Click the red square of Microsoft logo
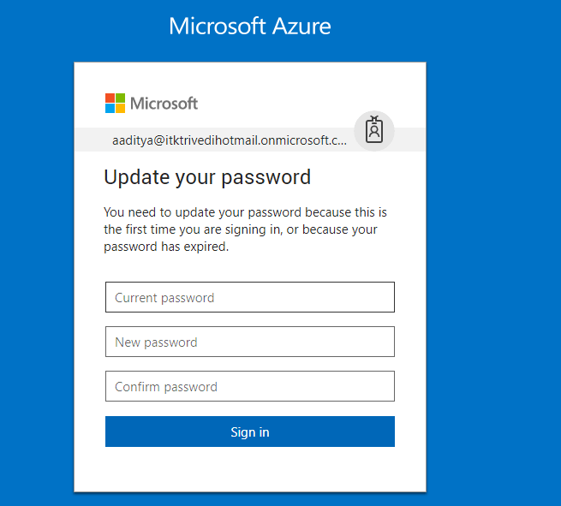 [x=110, y=98]
